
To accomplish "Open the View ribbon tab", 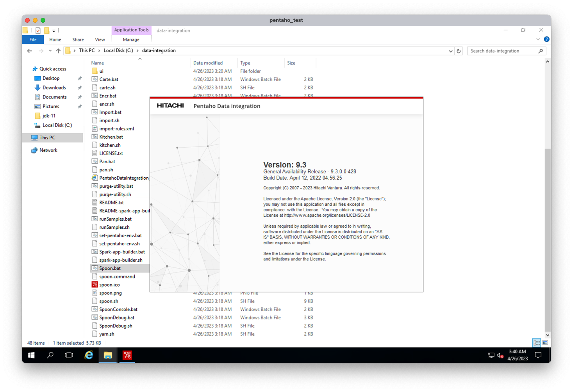I will click(x=100, y=39).
